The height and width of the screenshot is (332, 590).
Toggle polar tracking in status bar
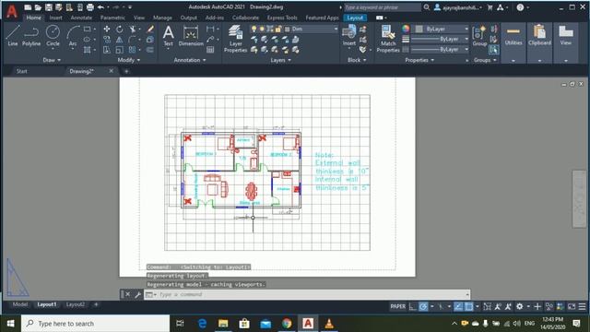pyautogui.click(x=423, y=307)
